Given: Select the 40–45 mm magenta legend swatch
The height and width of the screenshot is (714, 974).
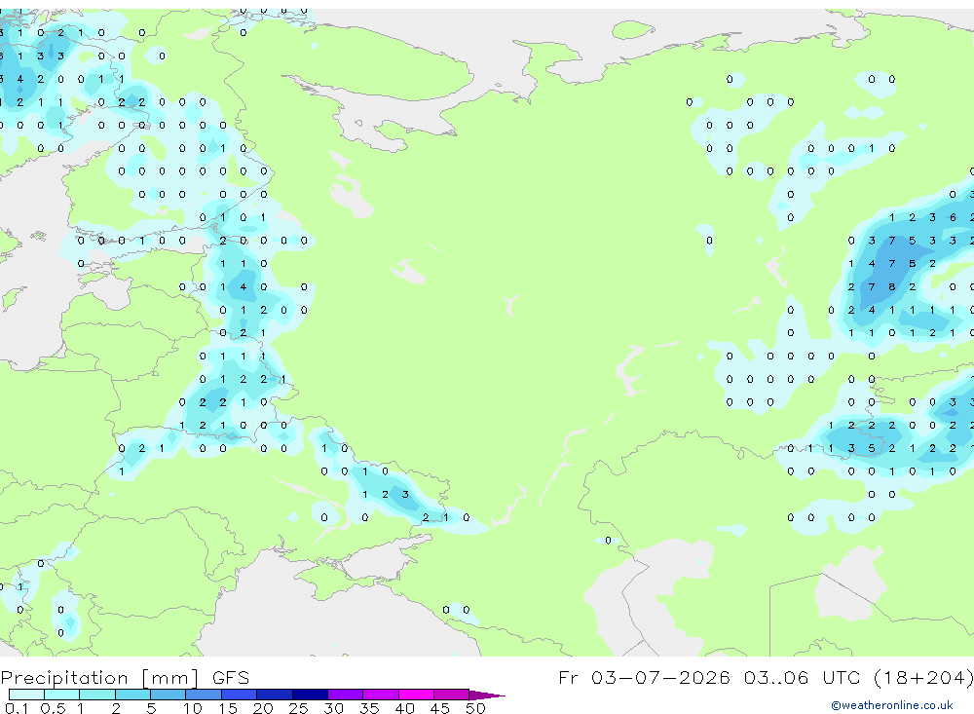Looking at the screenshot, I should tap(416, 695).
